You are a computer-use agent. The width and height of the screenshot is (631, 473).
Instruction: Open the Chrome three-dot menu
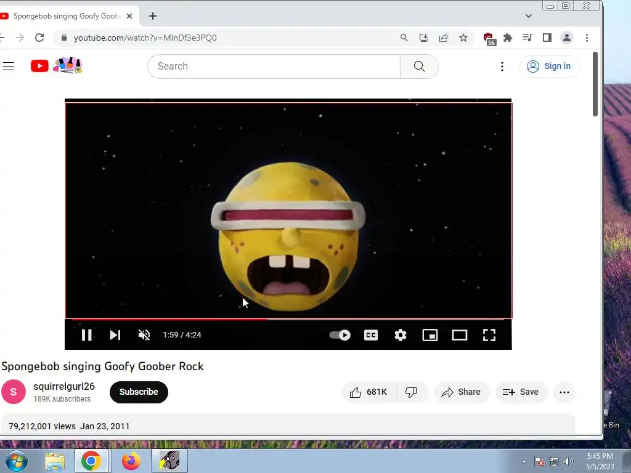pyautogui.click(x=587, y=38)
